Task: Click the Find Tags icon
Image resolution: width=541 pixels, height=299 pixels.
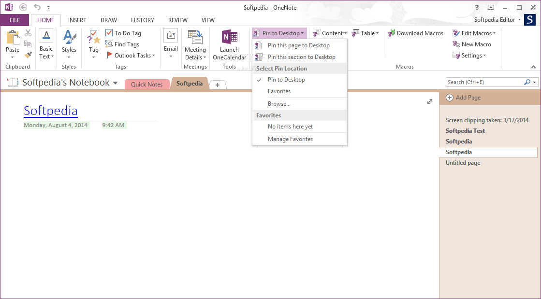Action: tap(109, 44)
